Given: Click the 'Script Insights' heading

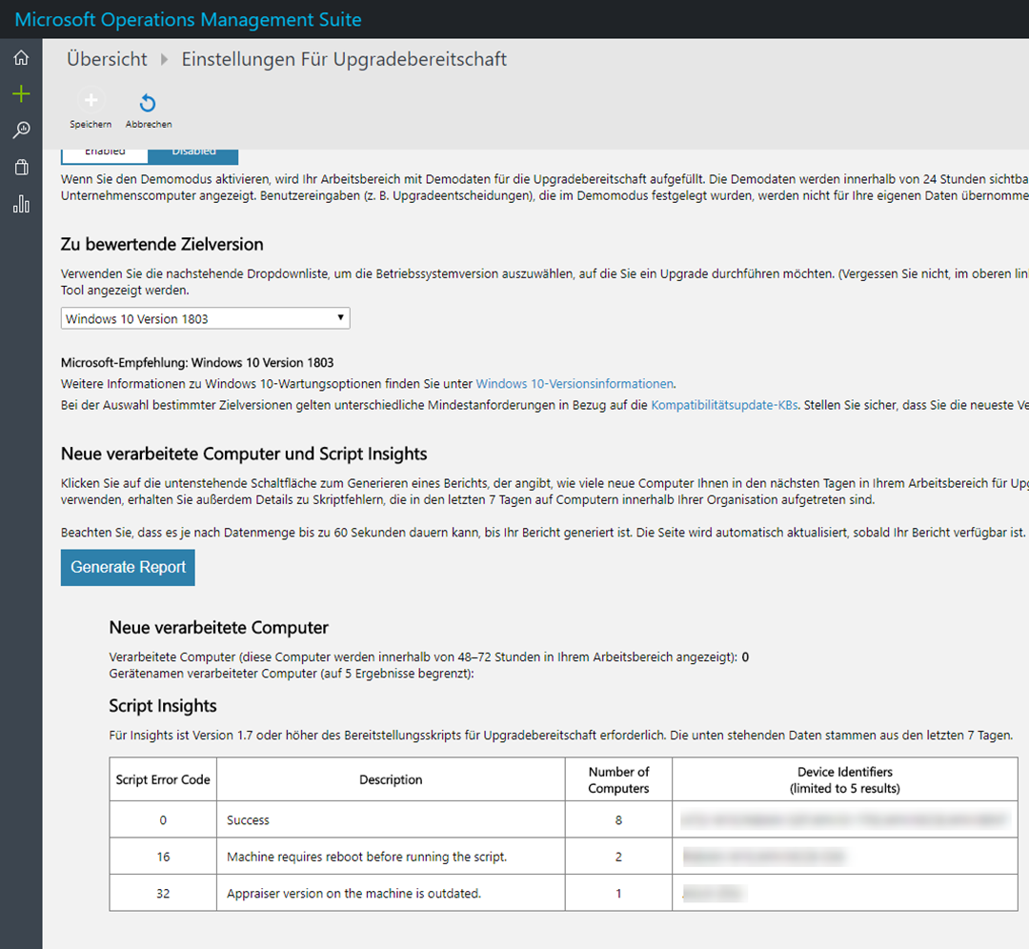Looking at the screenshot, I should point(163,705).
